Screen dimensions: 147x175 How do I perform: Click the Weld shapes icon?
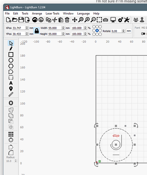click(x=11, y=110)
